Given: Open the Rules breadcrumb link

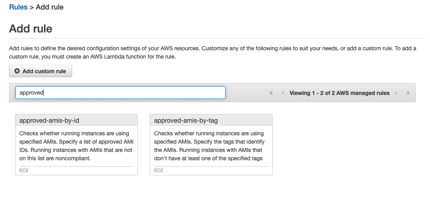Looking at the screenshot, I should [x=18, y=7].
